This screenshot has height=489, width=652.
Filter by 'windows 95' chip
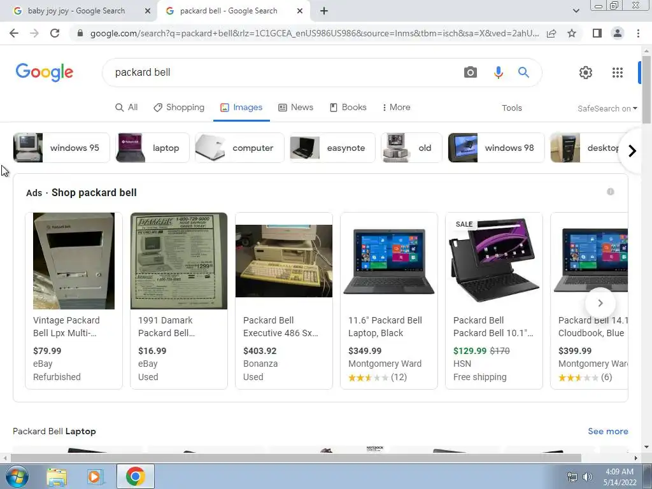61,148
